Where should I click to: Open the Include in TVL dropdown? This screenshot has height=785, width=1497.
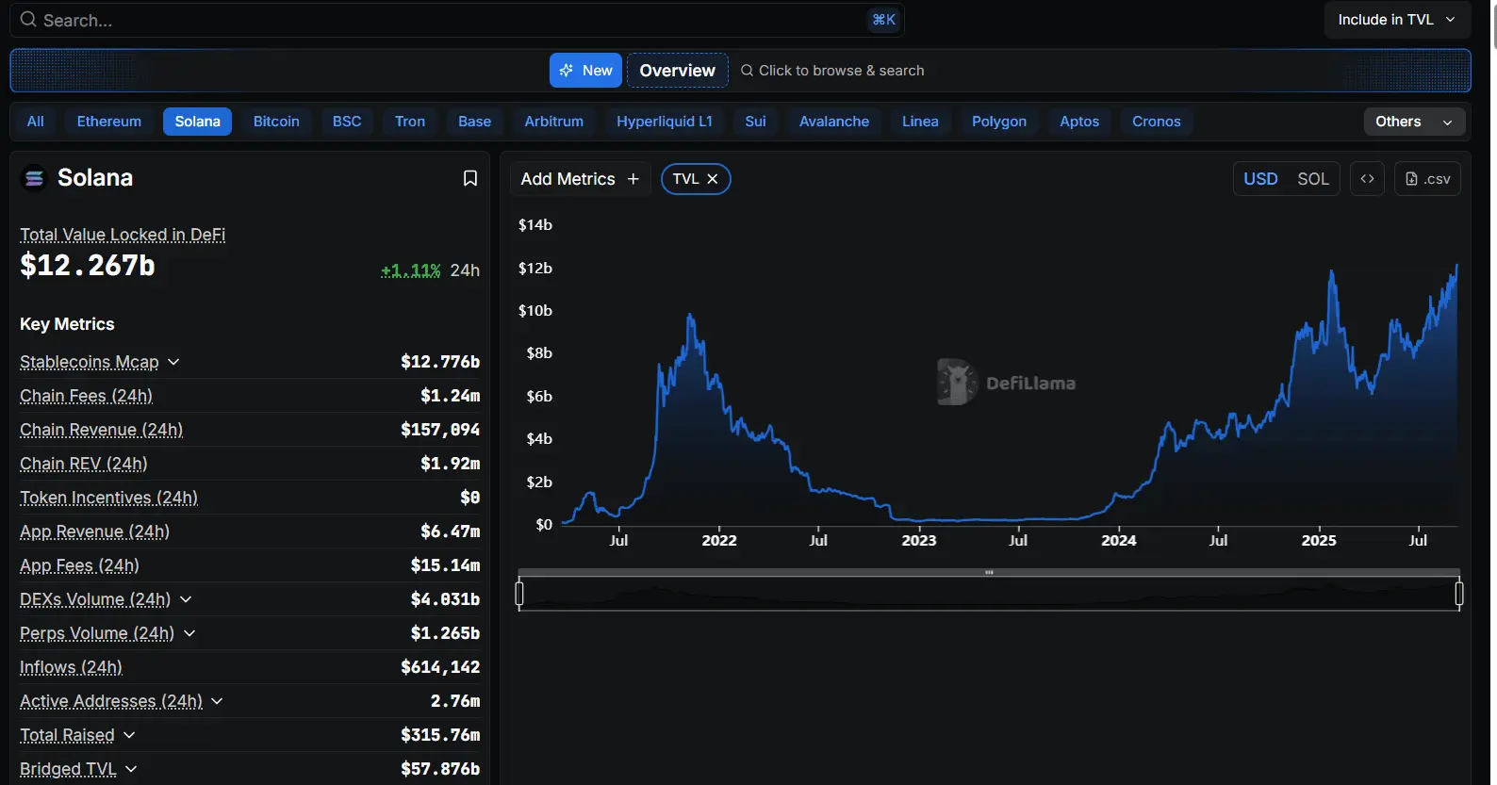pyautogui.click(x=1396, y=20)
